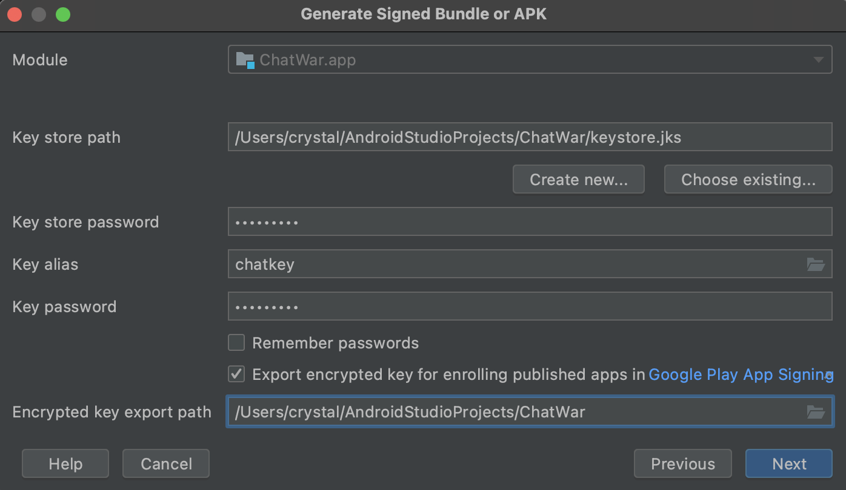Cancel the signing dialog

166,464
